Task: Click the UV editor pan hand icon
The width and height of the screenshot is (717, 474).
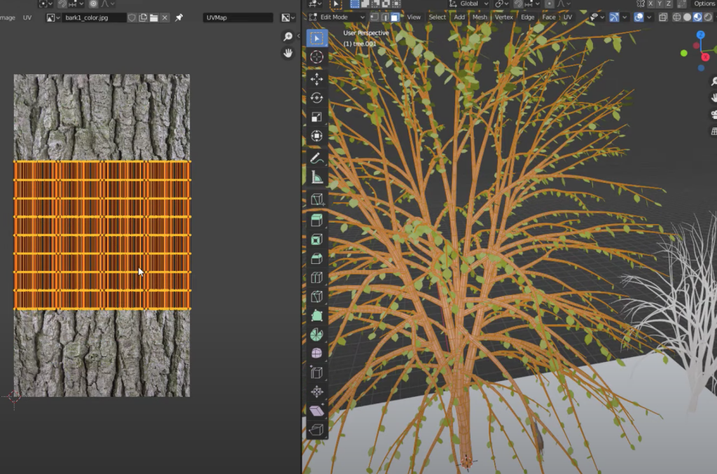Action: coord(288,53)
